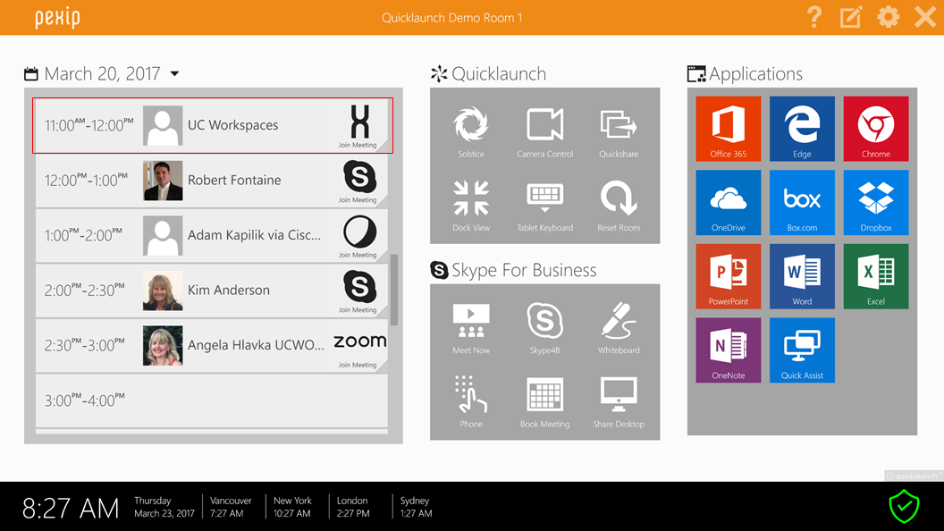Open Skype4B
Image resolution: width=944 pixels, height=531 pixels.
[x=544, y=328]
